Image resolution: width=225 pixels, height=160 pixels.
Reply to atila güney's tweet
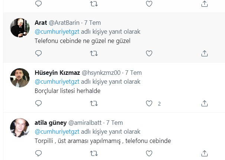38,153
